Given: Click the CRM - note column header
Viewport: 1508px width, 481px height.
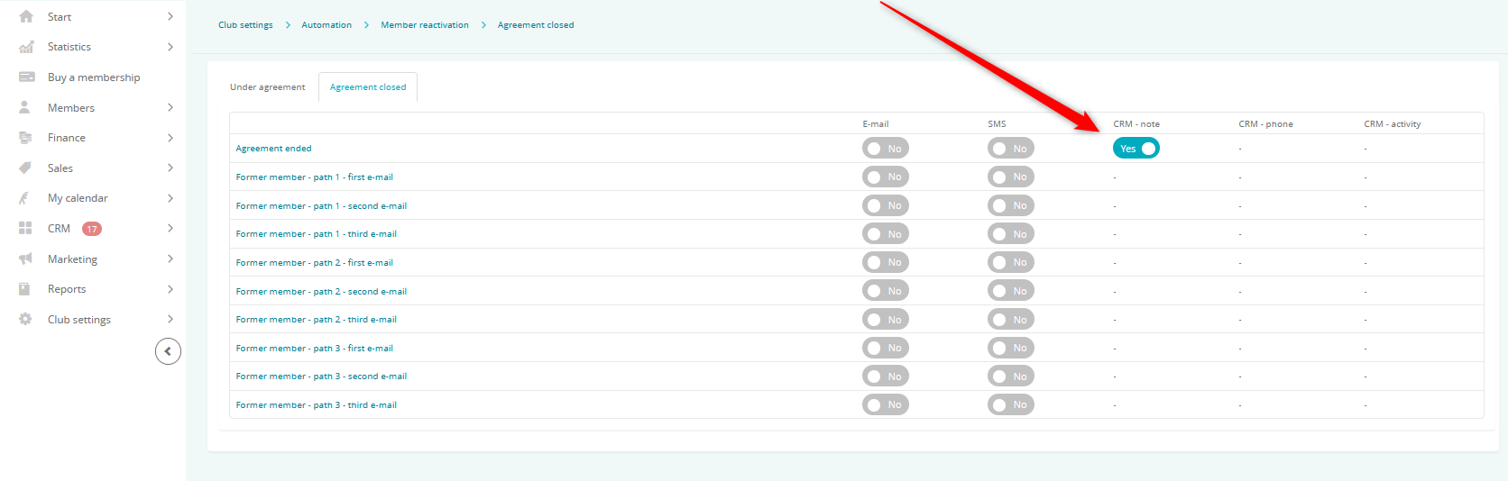Looking at the screenshot, I should [1136, 124].
